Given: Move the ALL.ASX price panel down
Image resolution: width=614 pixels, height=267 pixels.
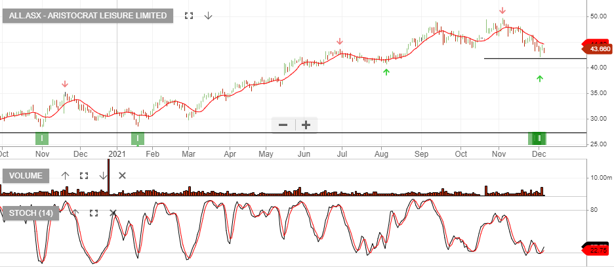Looking at the screenshot, I should 209,16.
